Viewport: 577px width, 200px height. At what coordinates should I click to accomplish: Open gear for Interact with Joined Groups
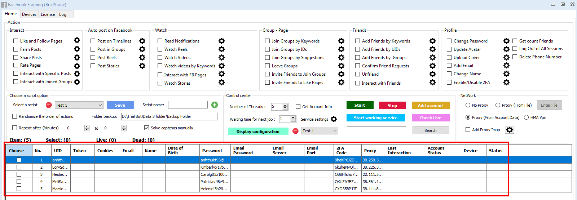click(77, 82)
